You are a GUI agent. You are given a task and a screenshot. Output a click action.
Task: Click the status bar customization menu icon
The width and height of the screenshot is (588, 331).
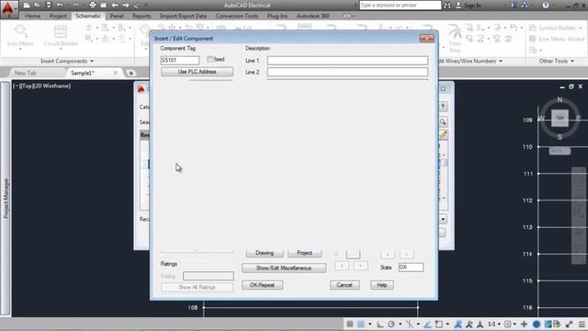pos(582,324)
